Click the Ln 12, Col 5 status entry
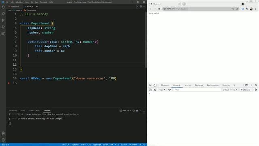 pos(66,144)
